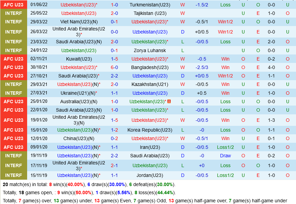Click the date 09/01/20
The height and width of the screenshot is (204, 296).
(39, 147)
